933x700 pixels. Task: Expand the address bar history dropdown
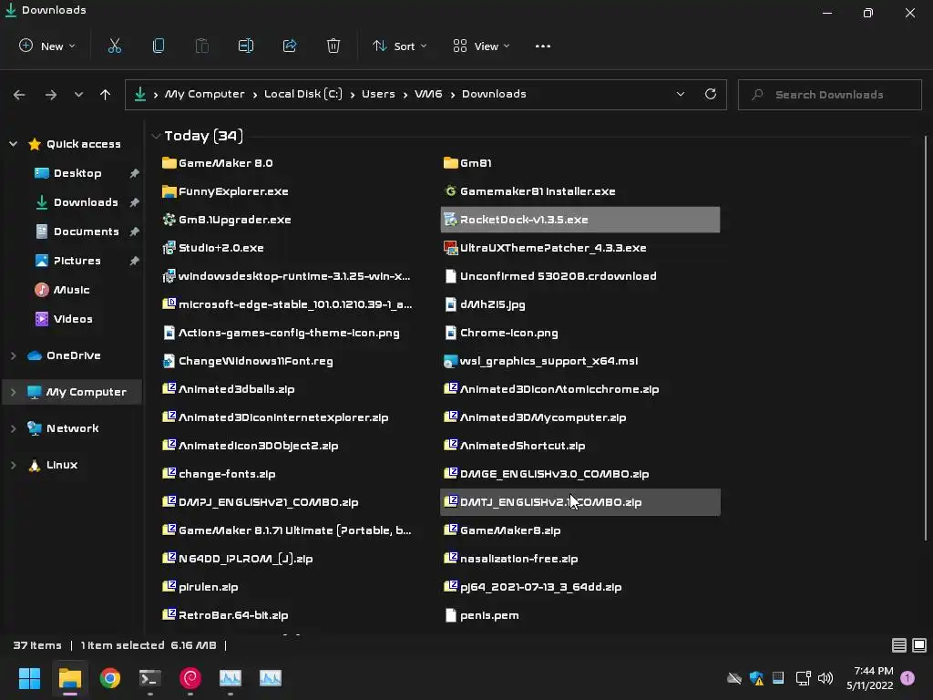(x=680, y=94)
